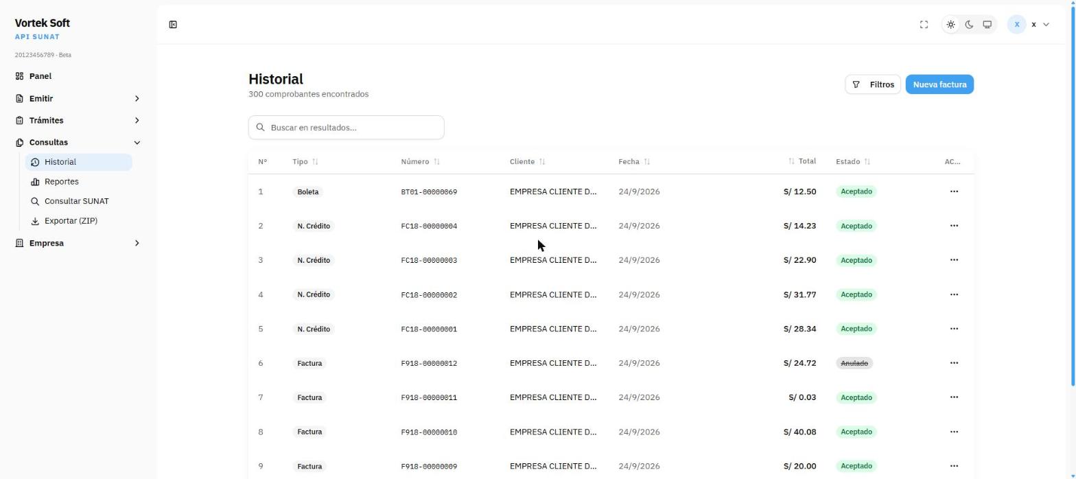
Task: Open Filtros filter options
Action: tap(873, 84)
